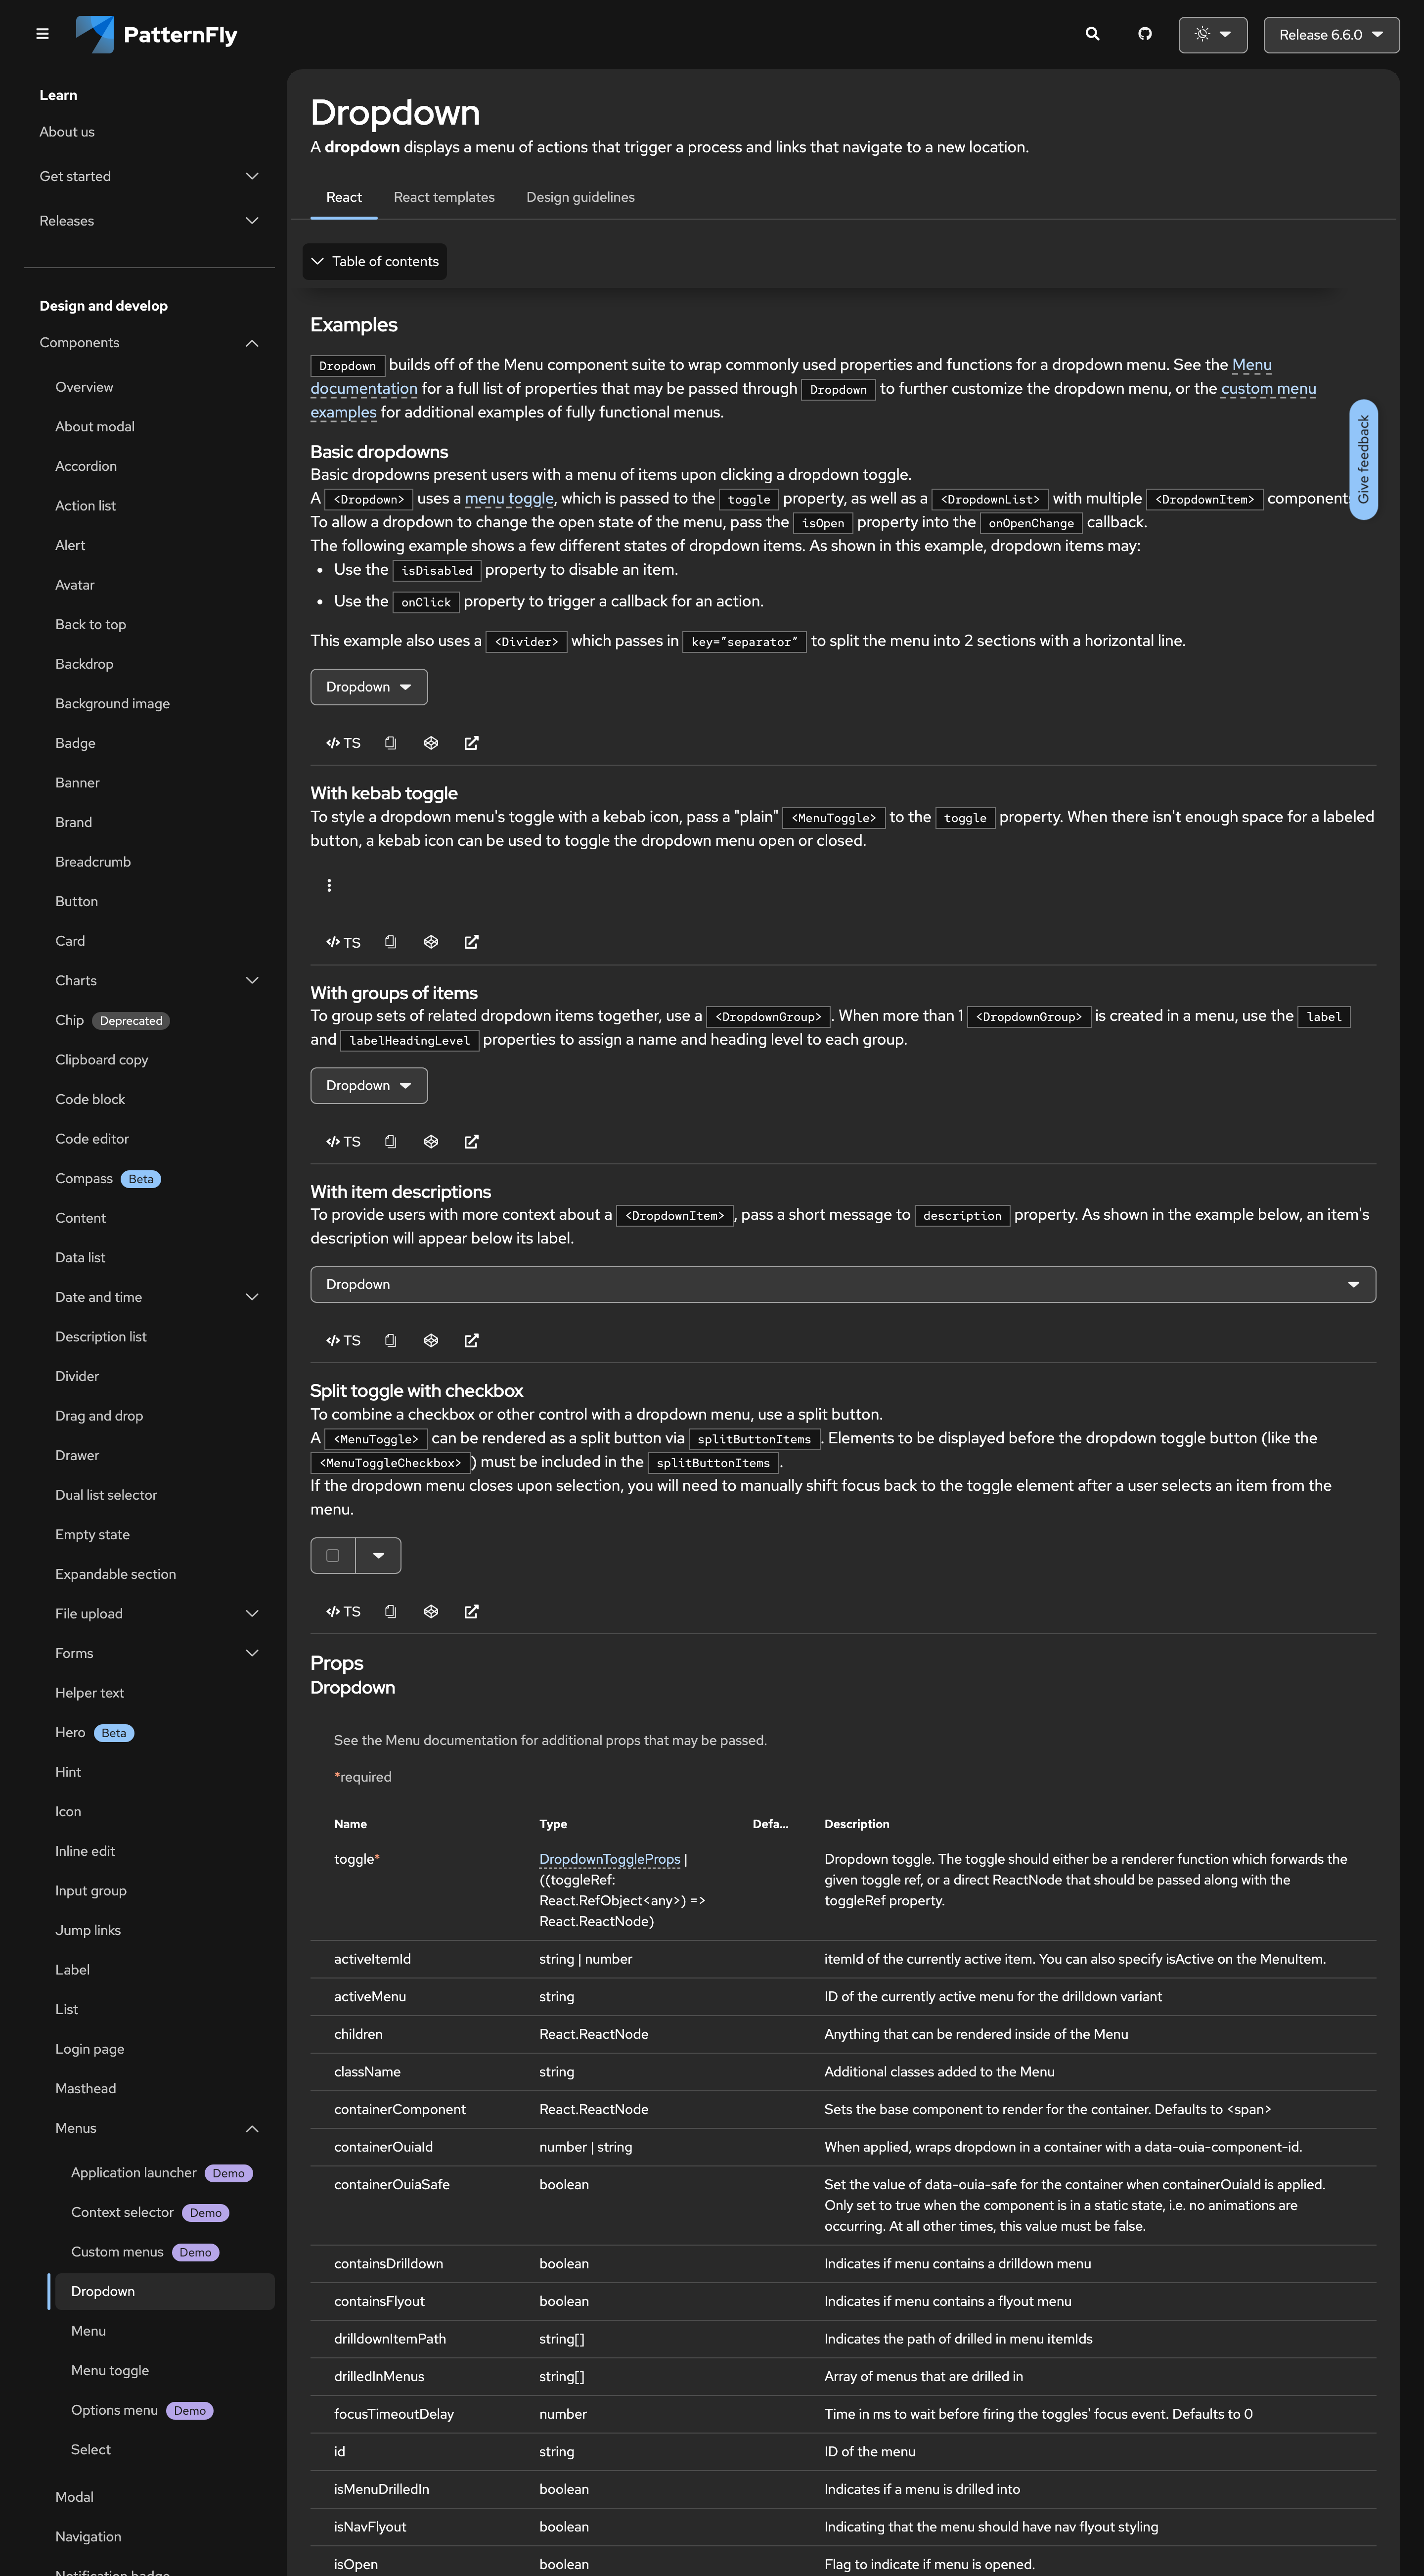The image size is (1424, 2576).
Task: Show TS code for the Basic dropdowns example
Action: point(343,743)
